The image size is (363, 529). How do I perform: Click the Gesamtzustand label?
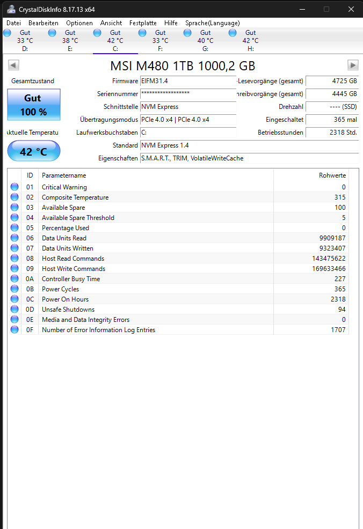coord(32,81)
